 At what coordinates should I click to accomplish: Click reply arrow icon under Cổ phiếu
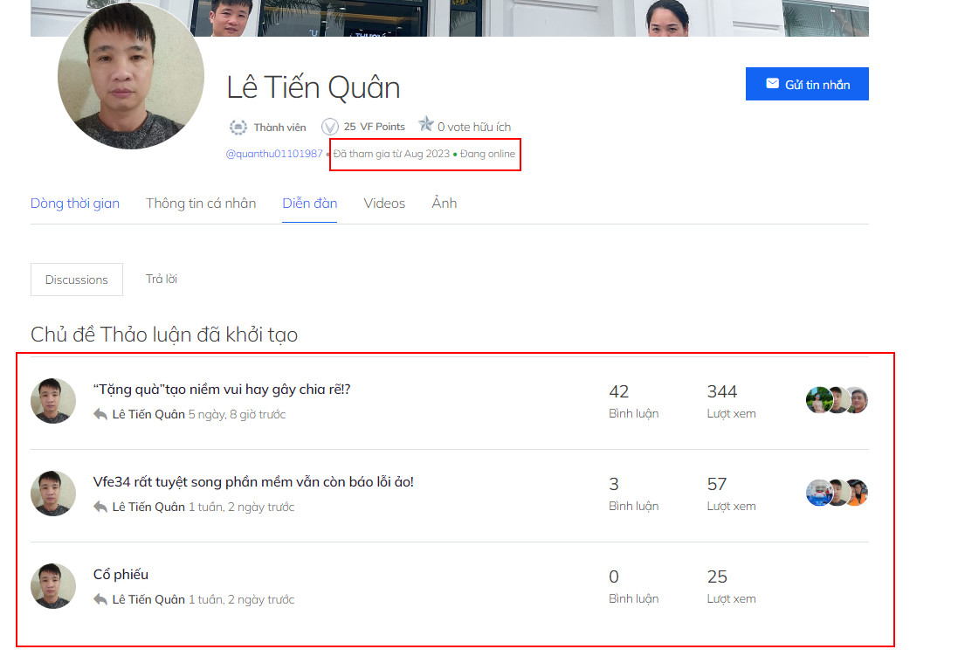click(x=100, y=599)
